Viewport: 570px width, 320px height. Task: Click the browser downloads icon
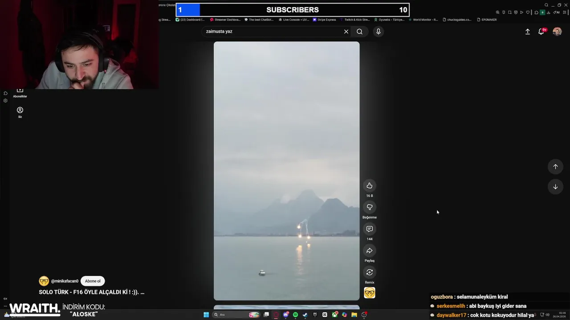(x=548, y=12)
